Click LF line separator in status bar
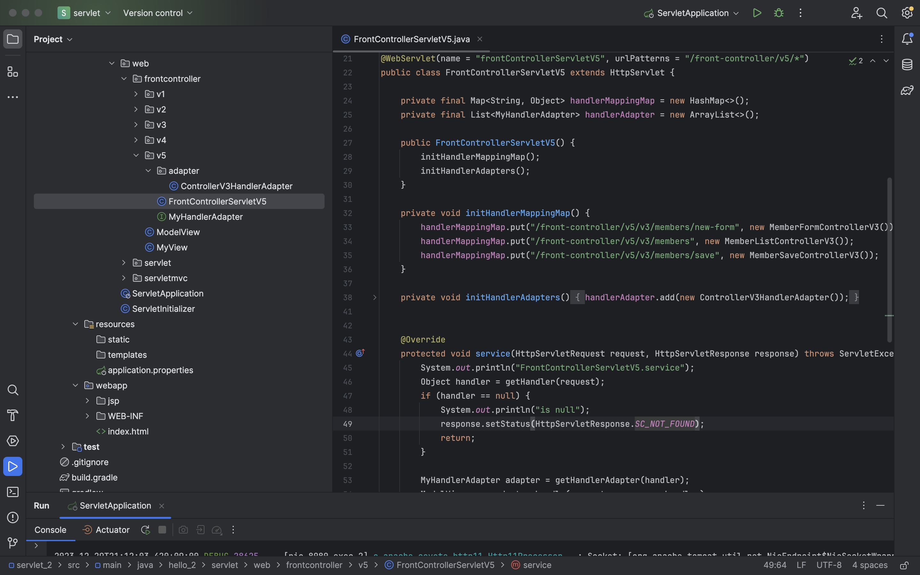The image size is (920, 575). pyautogui.click(x=801, y=565)
